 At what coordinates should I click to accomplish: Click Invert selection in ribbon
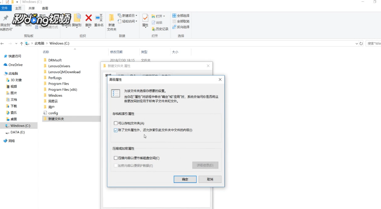pos(181,27)
